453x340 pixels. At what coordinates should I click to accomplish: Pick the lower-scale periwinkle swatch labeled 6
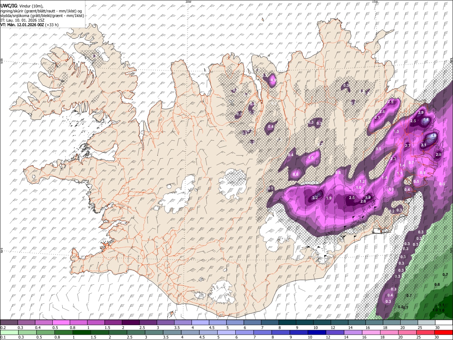tap(245, 333)
